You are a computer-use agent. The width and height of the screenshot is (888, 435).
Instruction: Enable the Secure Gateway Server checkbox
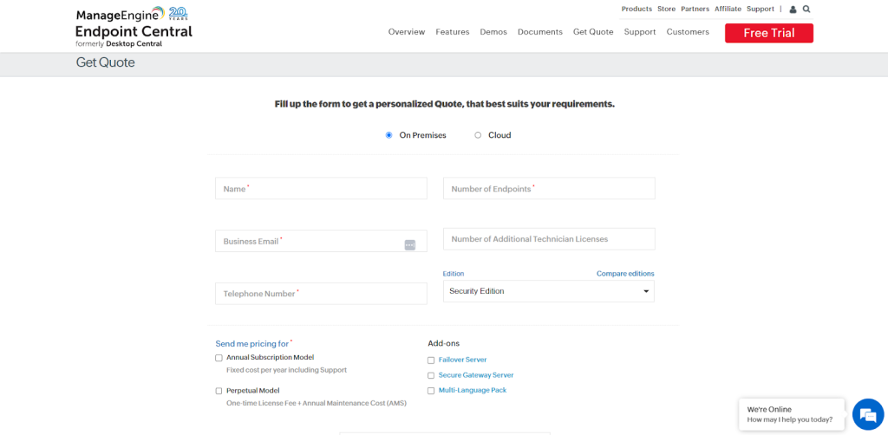[431, 375]
